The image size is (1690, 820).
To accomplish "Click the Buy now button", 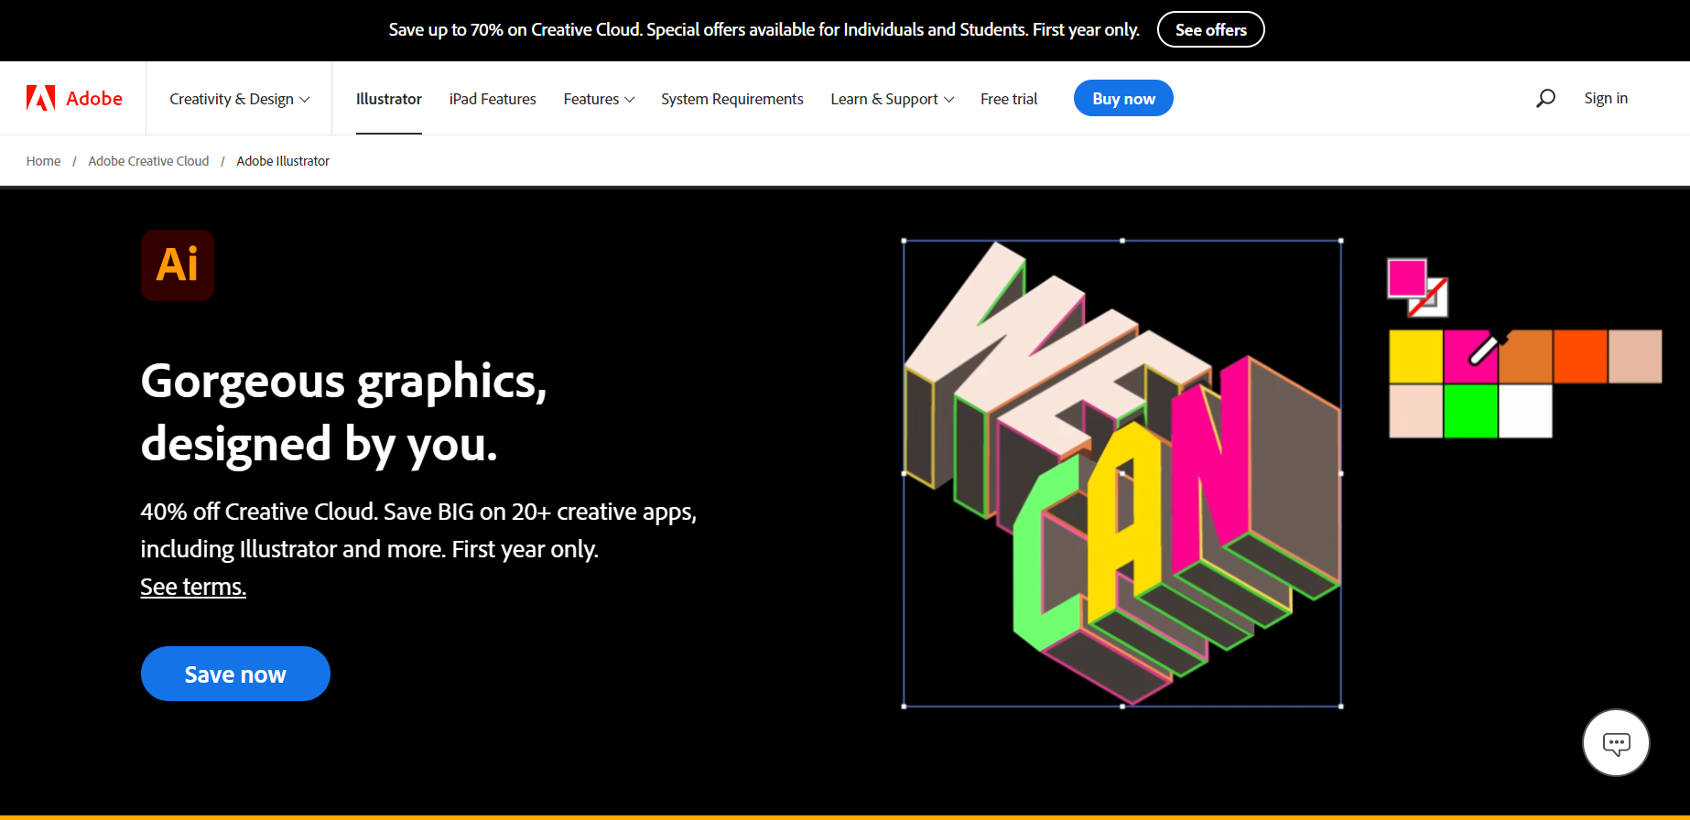I will pos(1123,98).
